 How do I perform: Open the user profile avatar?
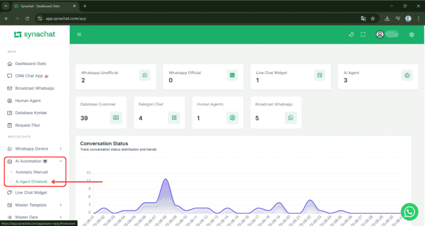pos(380,34)
